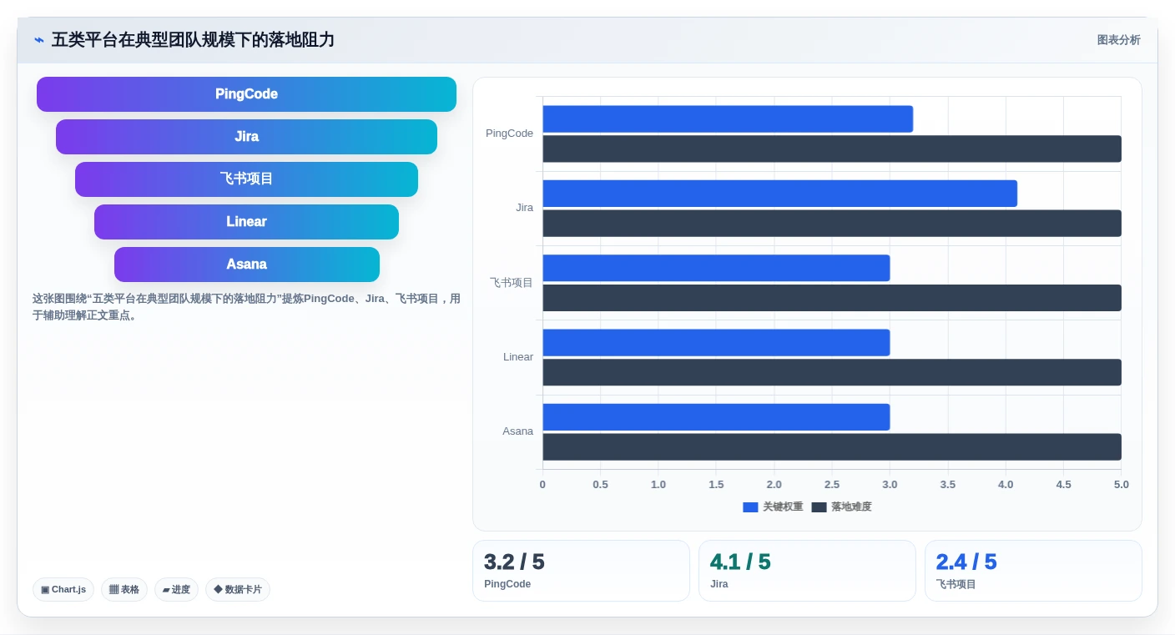Click the 数据卡片 tag chip

238,590
